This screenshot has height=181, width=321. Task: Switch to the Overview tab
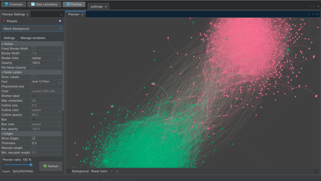coord(13,4)
